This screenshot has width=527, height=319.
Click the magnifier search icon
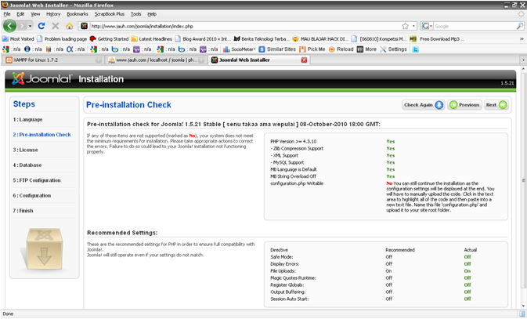pos(520,26)
